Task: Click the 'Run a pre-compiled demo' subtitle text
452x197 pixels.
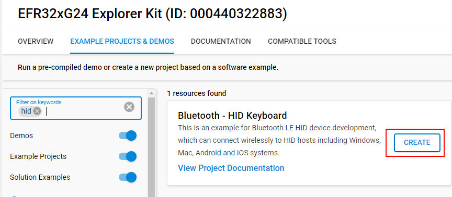Action: (148, 68)
